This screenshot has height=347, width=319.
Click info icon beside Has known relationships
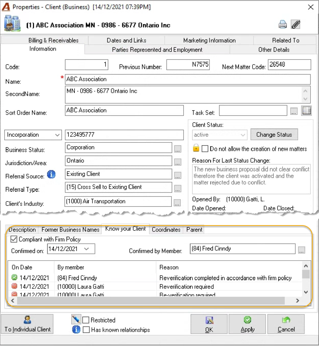76,330
